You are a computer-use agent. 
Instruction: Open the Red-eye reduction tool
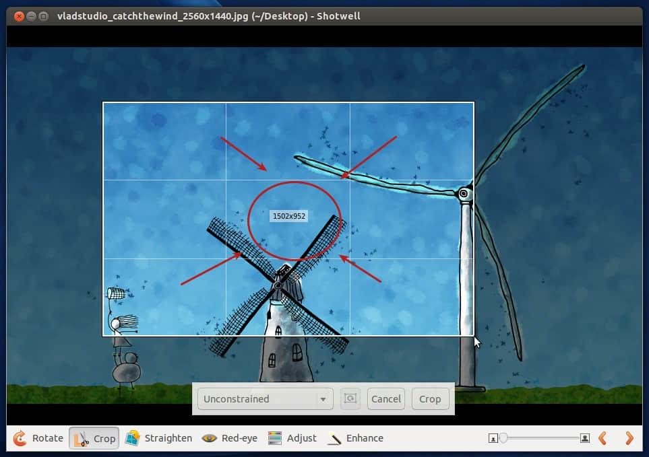229,438
